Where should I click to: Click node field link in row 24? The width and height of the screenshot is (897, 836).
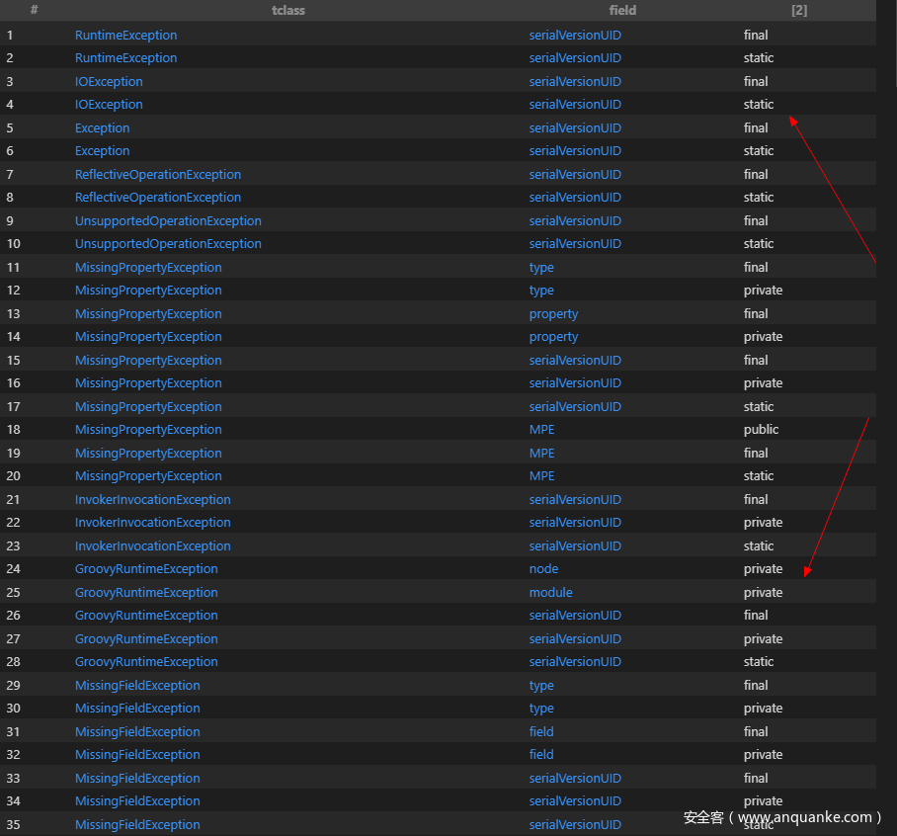tap(543, 569)
